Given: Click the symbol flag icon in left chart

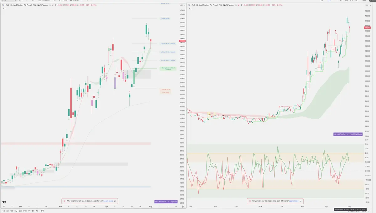Looking at the screenshot, I should [3, 5].
